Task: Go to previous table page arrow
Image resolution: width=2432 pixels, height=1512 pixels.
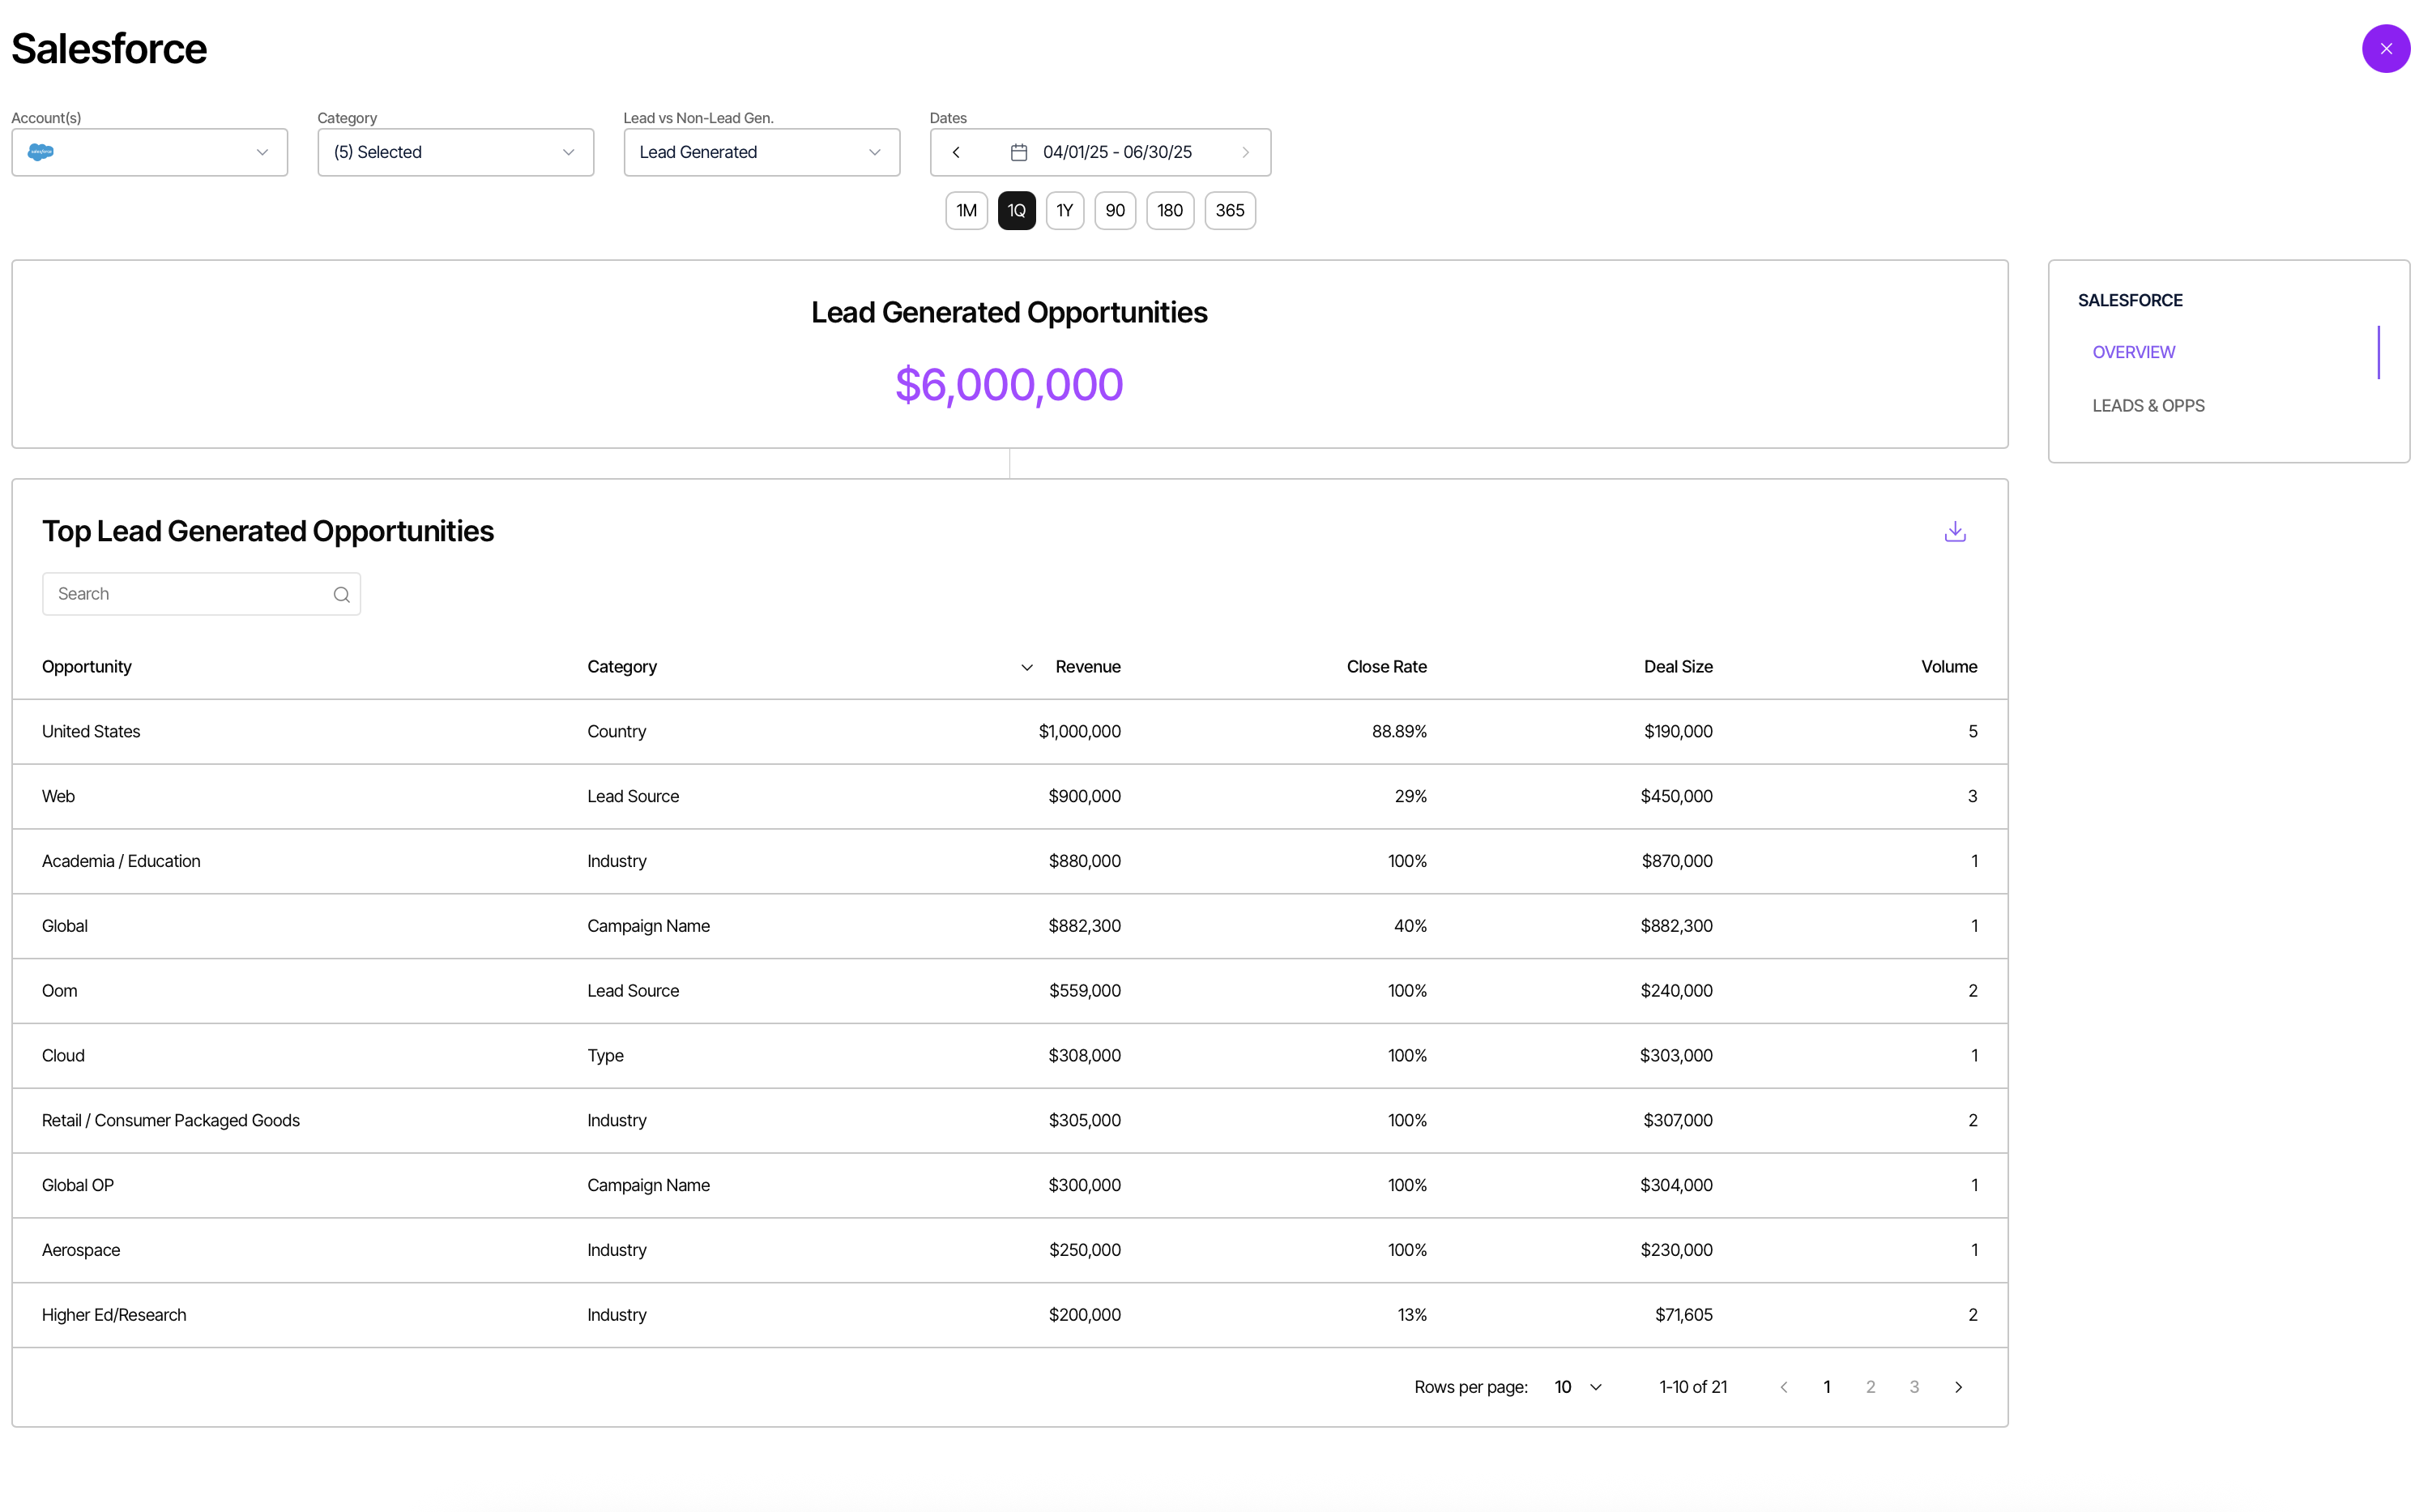Action: (x=1783, y=1387)
